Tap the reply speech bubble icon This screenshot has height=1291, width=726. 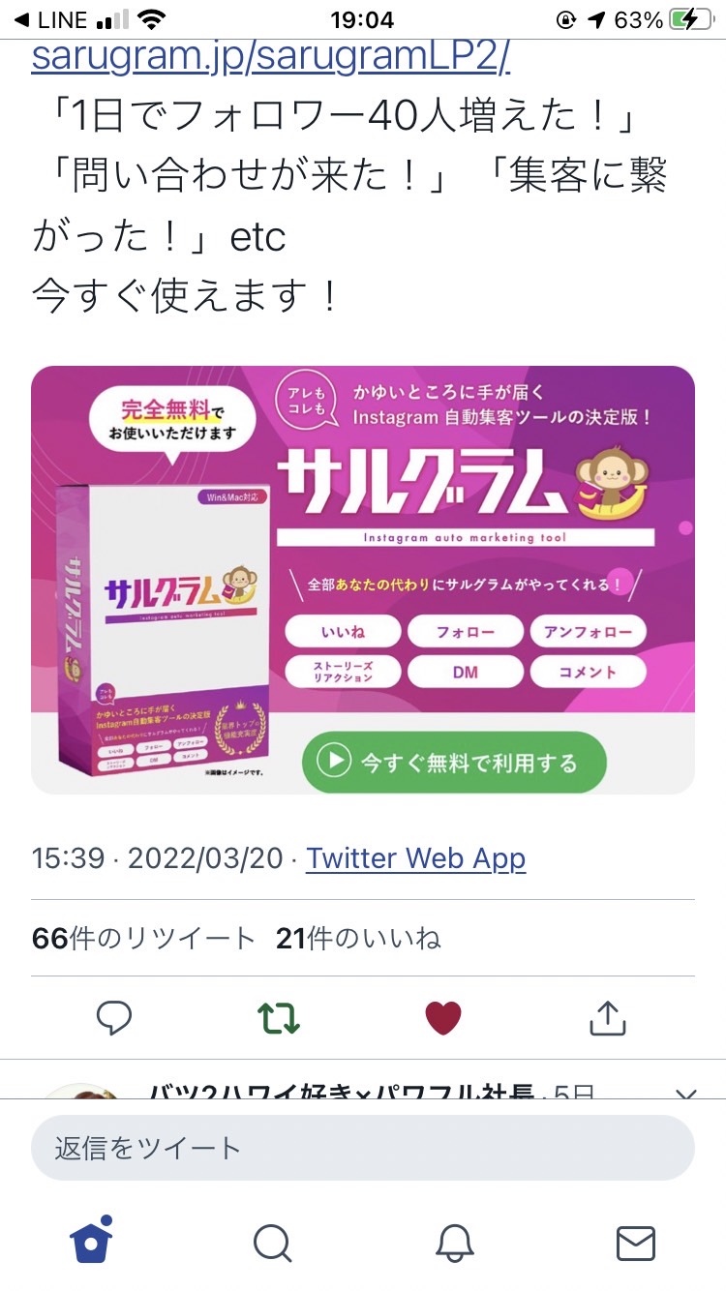114,1018
